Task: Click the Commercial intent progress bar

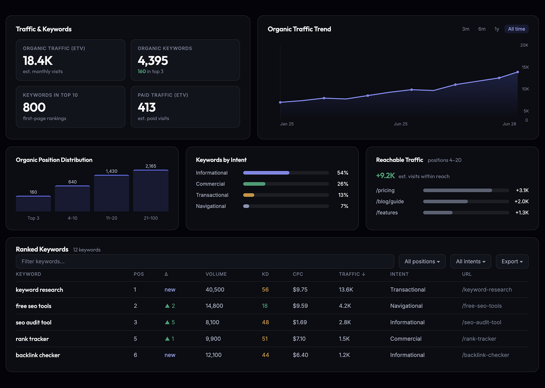Action: (286, 184)
